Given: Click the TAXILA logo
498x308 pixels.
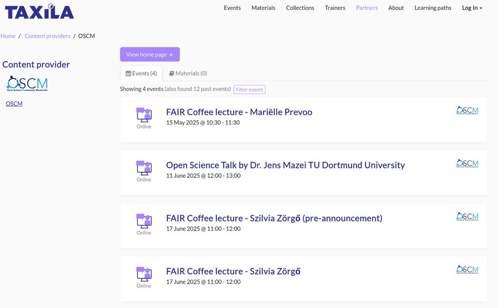Looking at the screenshot, I should click(x=39, y=11).
